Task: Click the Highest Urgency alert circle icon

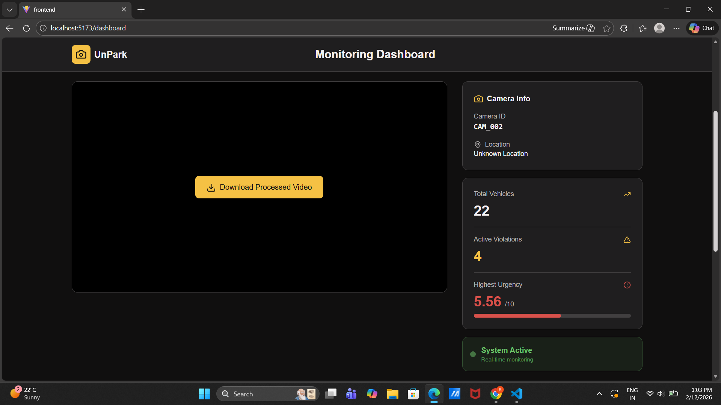Action: 627,285
